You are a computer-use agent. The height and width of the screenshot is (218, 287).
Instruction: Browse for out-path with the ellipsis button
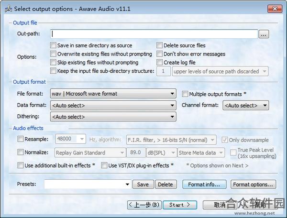click(x=264, y=34)
